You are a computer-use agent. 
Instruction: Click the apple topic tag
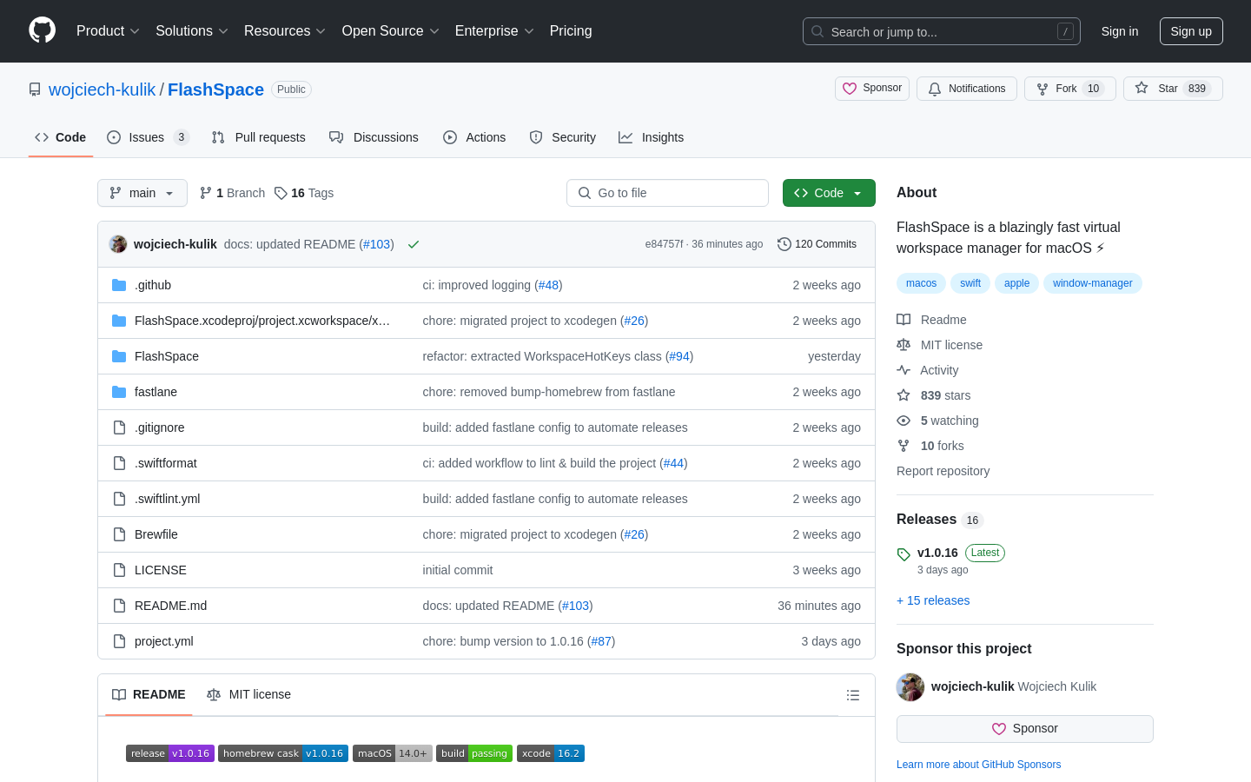[1016, 283]
